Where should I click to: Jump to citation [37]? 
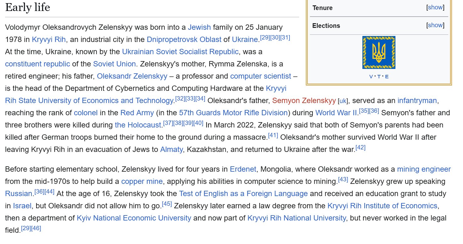(168, 123)
